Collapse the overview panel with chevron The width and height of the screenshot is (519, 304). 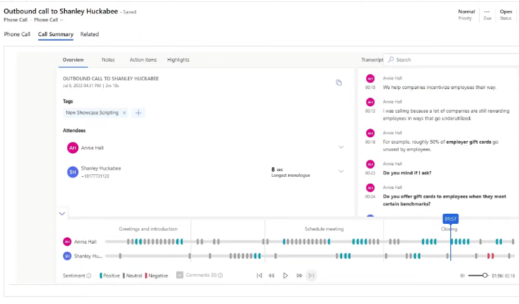(62, 214)
